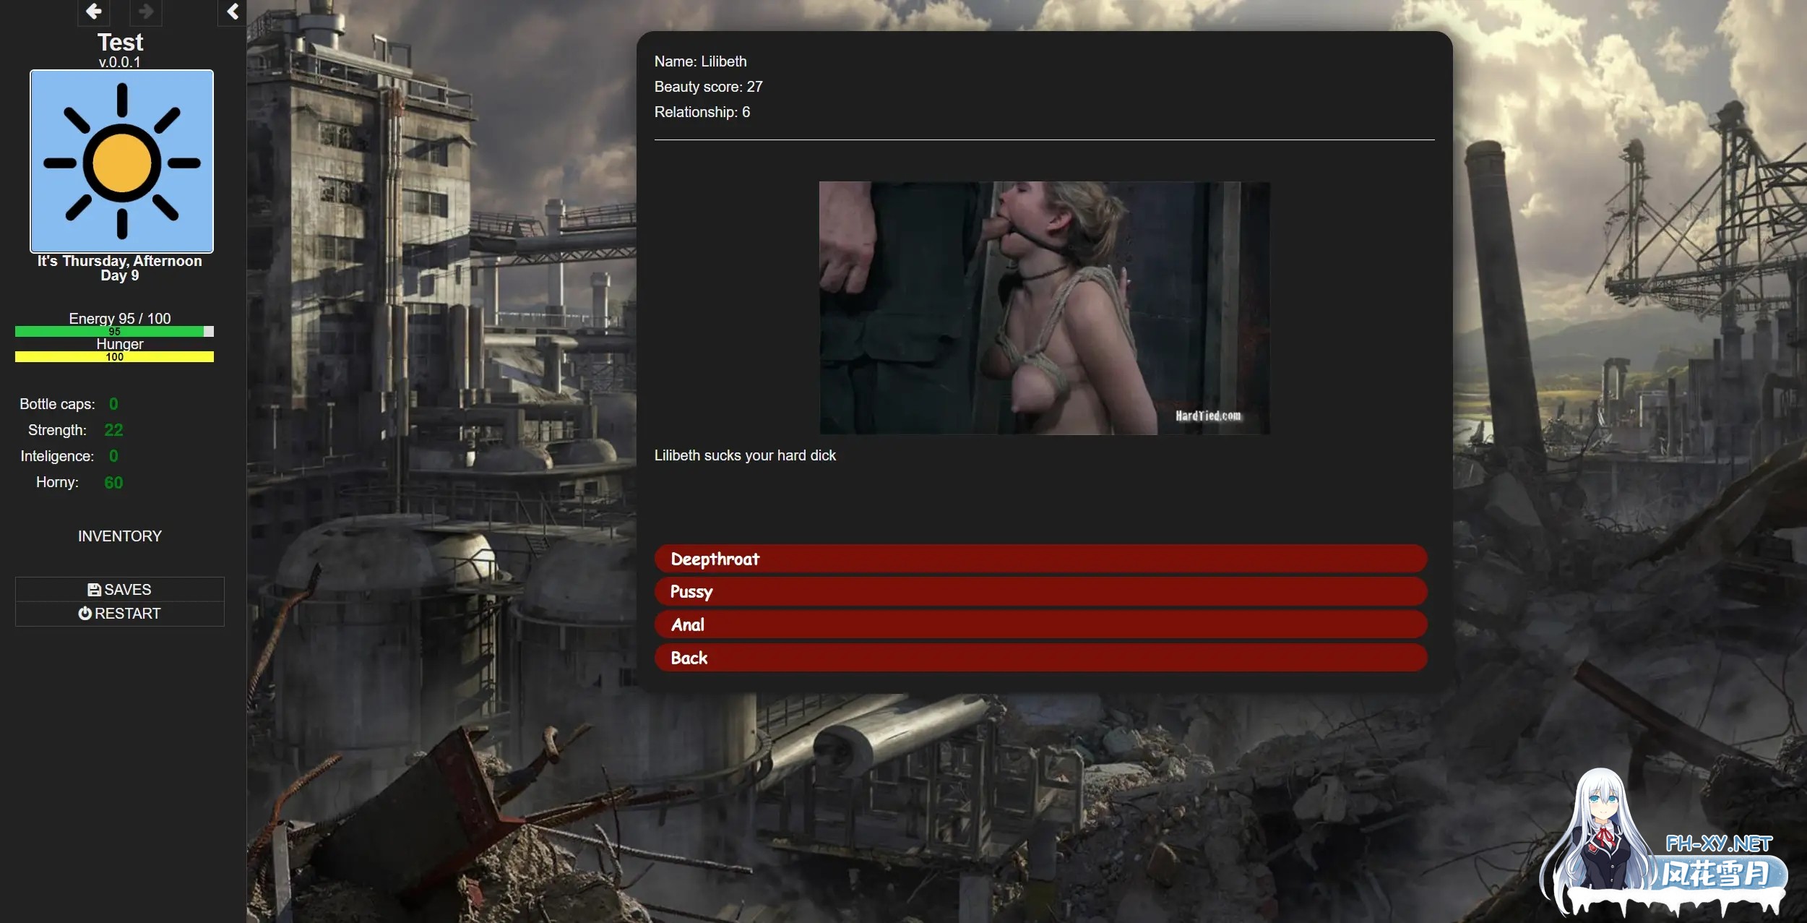Image resolution: width=1807 pixels, height=923 pixels.
Task: Click the Strength stat value 22
Action: (113, 430)
